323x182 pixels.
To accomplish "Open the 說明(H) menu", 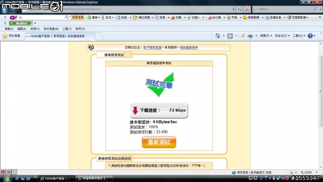I will pos(80,29).
